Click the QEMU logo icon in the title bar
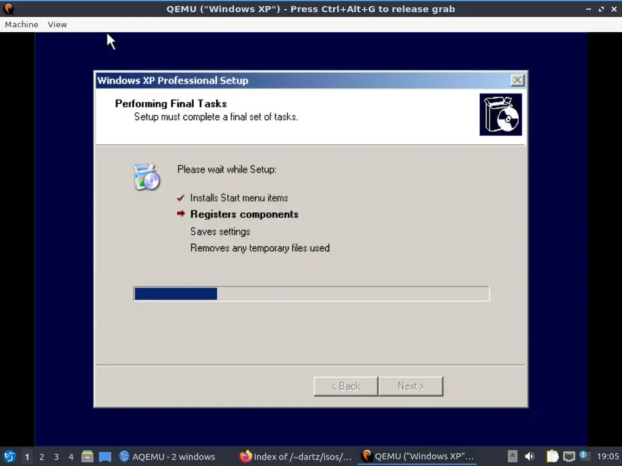 9,8
